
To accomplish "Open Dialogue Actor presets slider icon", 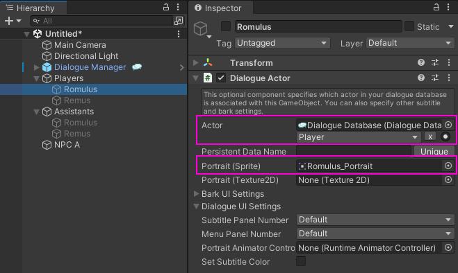I will click(x=435, y=78).
